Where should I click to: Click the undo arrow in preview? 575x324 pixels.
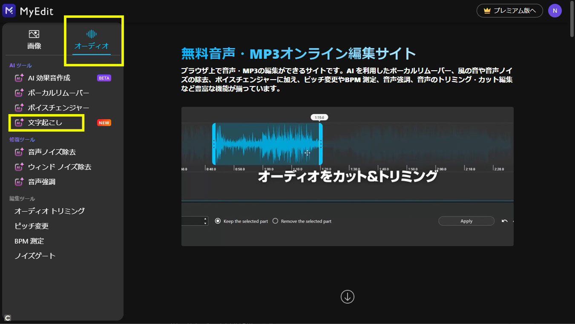coord(505,221)
